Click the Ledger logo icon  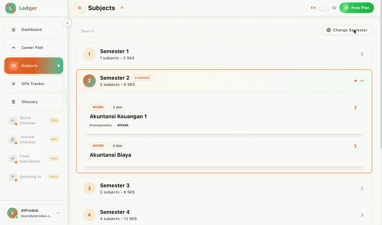[11, 8]
